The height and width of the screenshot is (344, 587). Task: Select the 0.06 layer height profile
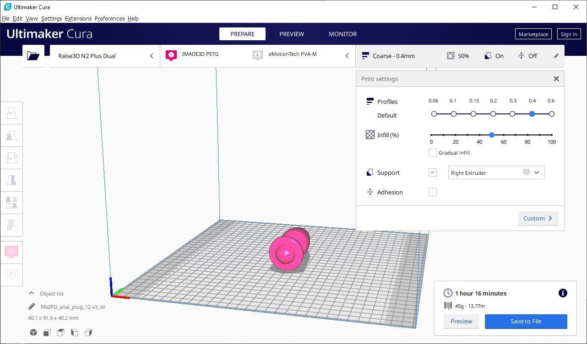(x=434, y=114)
